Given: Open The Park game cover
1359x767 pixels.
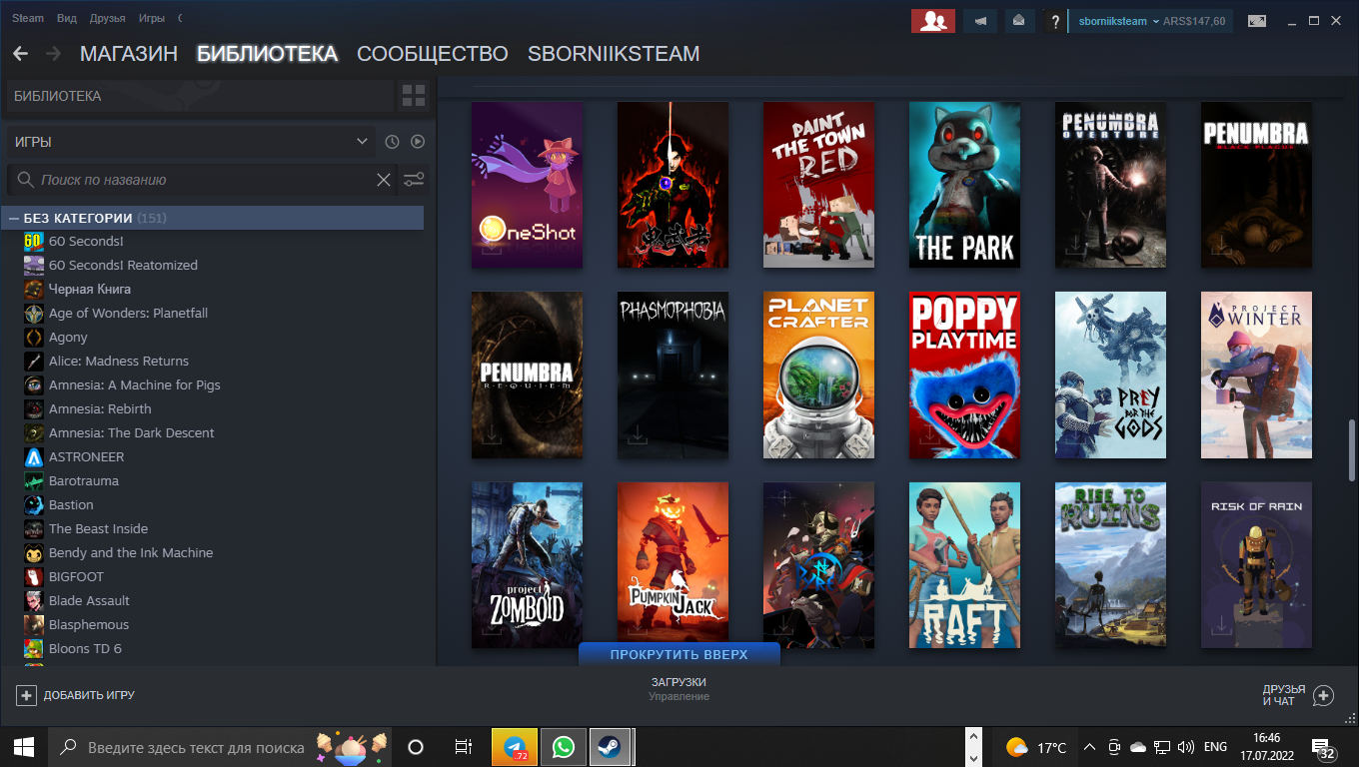Looking at the screenshot, I should click(964, 185).
